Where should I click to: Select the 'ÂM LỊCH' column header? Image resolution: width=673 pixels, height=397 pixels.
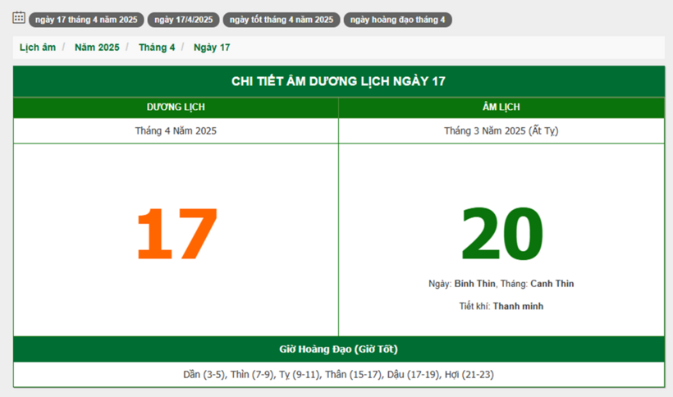point(501,107)
